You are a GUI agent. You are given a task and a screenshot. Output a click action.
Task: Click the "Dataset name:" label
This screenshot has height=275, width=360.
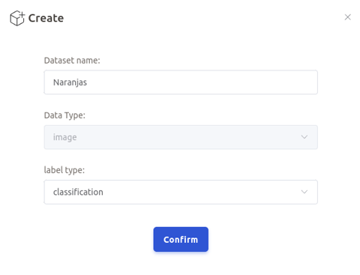72,61
